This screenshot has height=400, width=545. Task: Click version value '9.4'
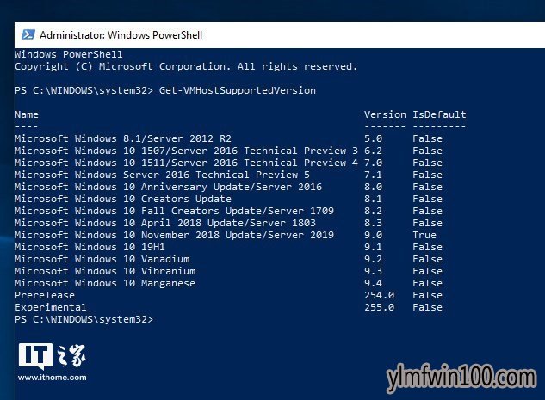pos(374,283)
